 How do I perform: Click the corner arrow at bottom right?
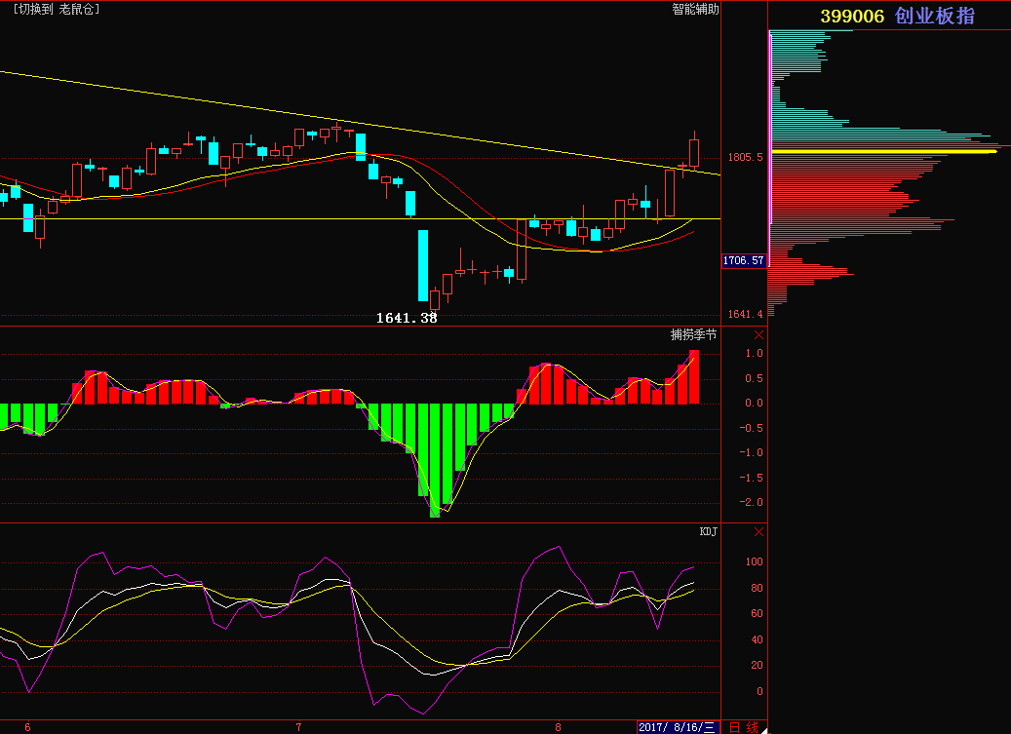pyautogui.click(x=763, y=730)
